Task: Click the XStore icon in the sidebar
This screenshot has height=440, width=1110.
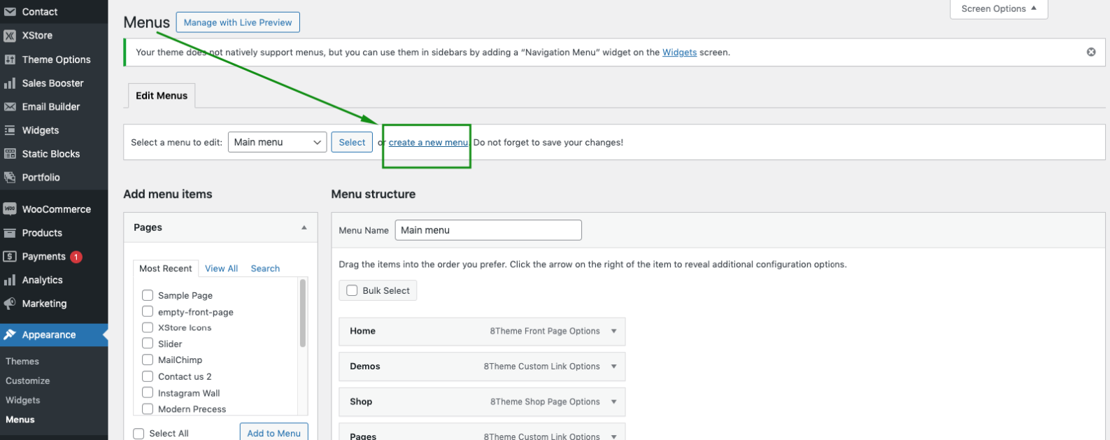Action: (x=10, y=36)
